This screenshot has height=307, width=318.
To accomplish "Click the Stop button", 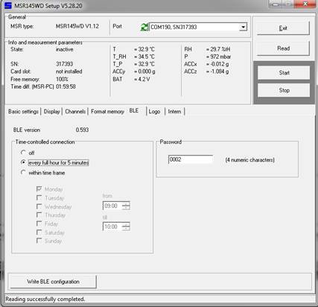I will pos(284,90).
